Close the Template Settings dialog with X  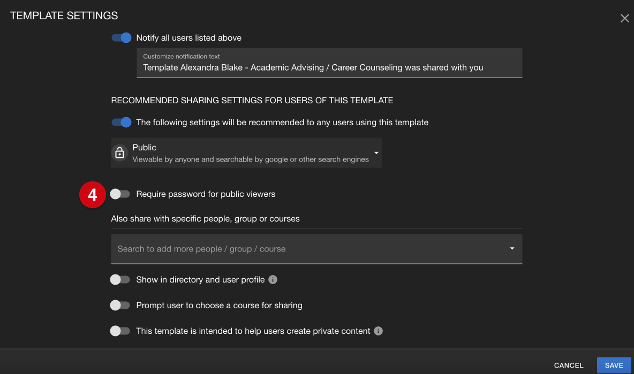tap(624, 18)
